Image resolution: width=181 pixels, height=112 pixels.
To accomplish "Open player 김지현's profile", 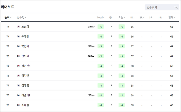I will (x=25, y=76).
